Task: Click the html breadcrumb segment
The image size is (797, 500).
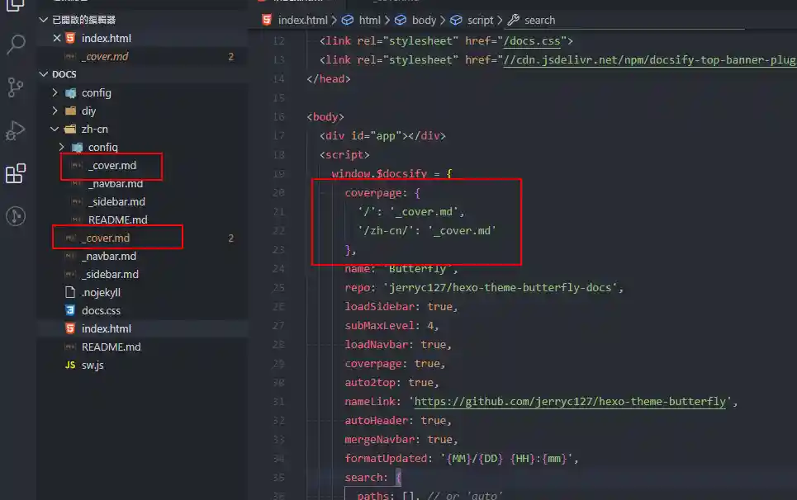Action: click(369, 21)
